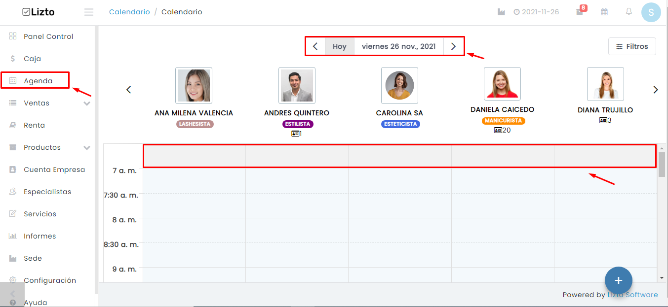This screenshot has height=307, width=668.
Task: Open the Filtros button
Action: click(x=632, y=46)
